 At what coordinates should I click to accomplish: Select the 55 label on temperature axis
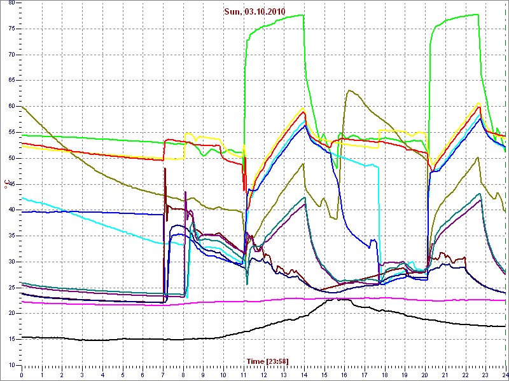pos(11,132)
